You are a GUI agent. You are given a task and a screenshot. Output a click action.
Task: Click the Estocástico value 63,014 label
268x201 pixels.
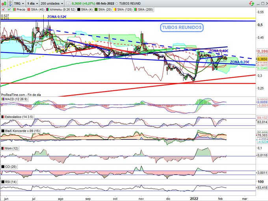262,122
